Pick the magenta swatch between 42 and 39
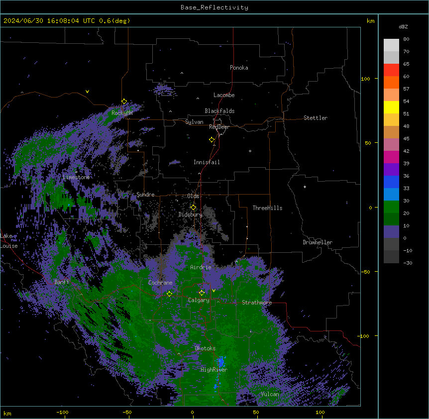 click(391, 157)
